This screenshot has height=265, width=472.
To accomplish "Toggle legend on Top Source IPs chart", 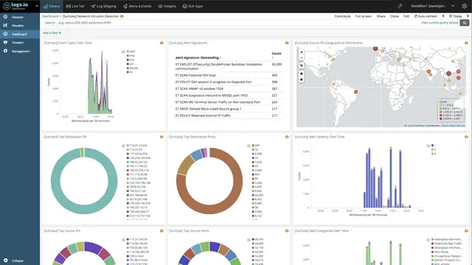I will (123, 240).
